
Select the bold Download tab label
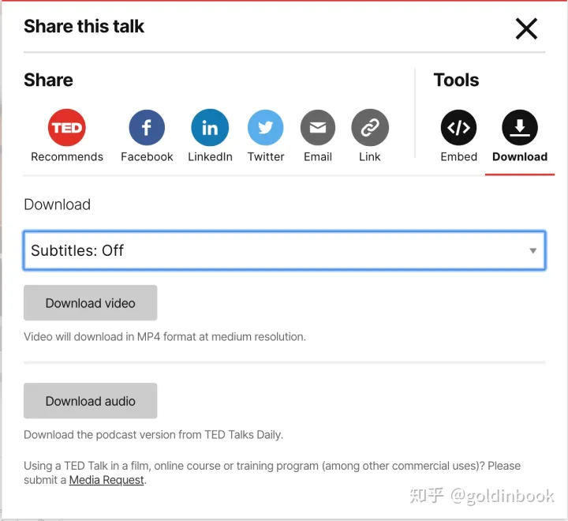[520, 156]
